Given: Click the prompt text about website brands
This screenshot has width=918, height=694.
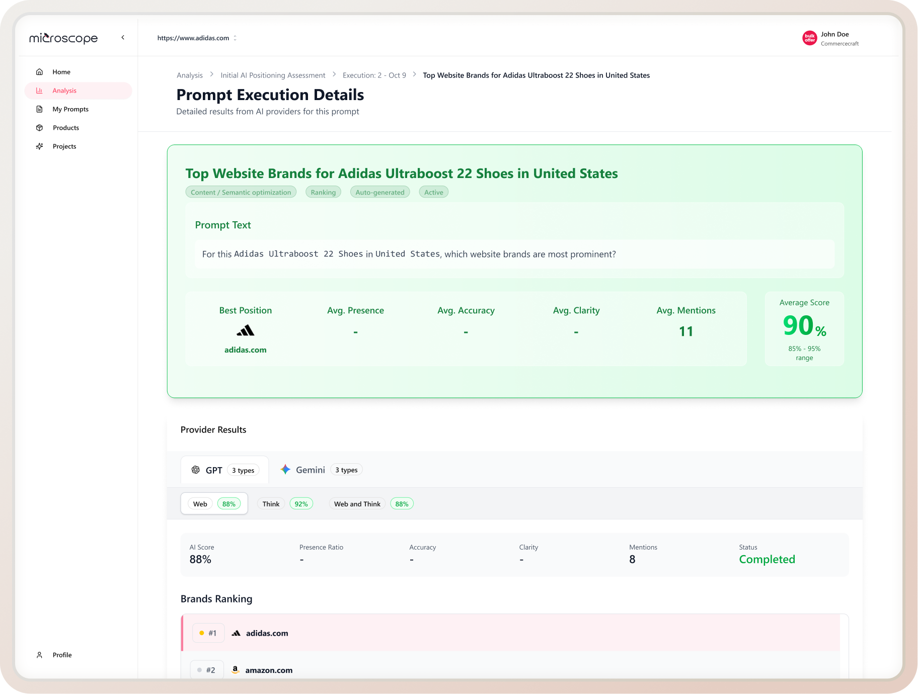Looking at the screenshot, I should pyautogui.click(x=409, y=254).
